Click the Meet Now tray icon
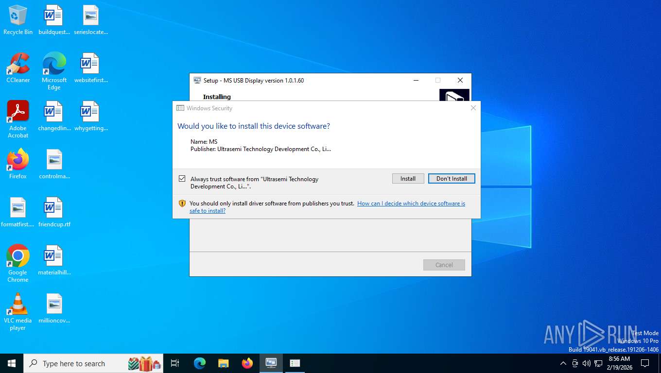The height and width of the screenshot is (373, 661). coord(575,363)
